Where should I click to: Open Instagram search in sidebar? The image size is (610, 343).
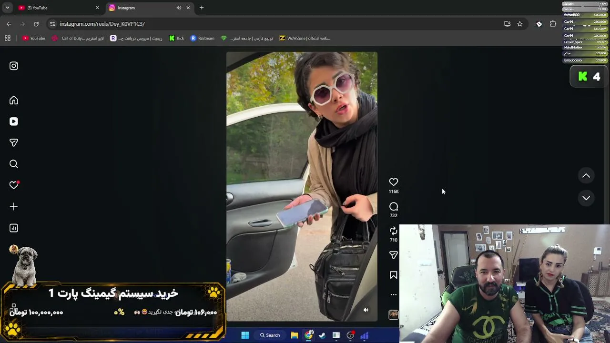point(14,164)
